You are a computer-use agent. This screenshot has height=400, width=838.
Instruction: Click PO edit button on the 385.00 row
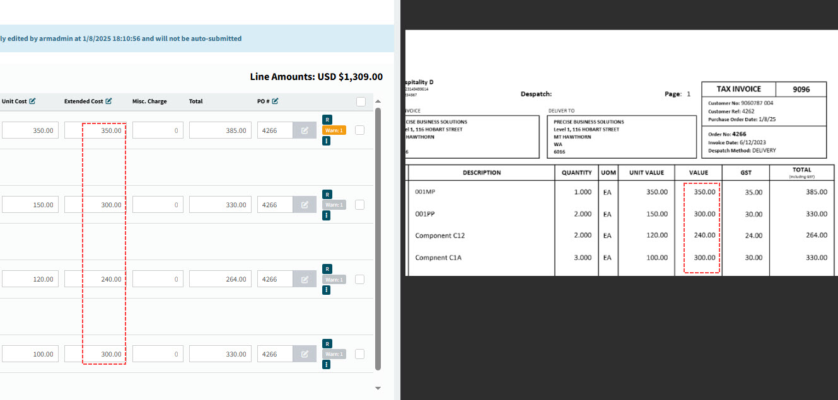coord(305,130)
